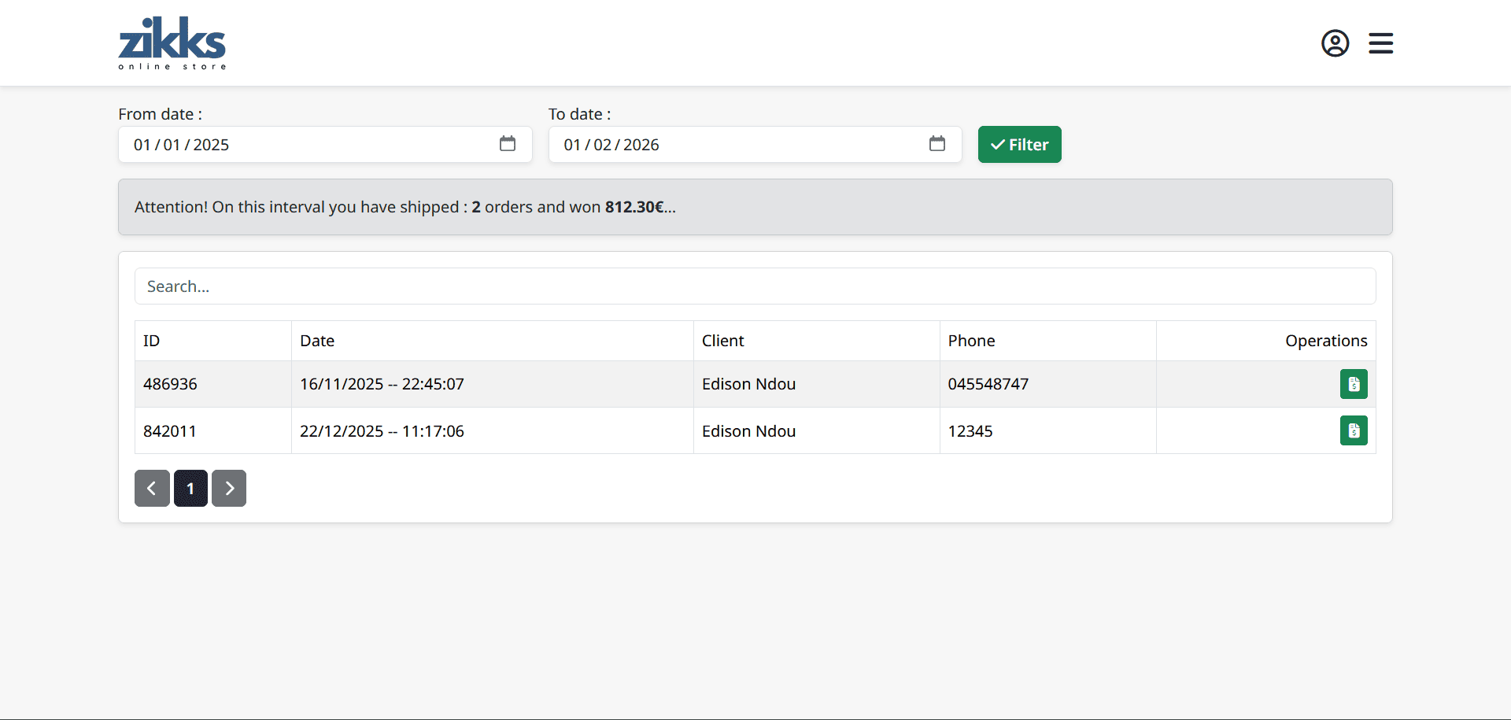View invoice for order 842011
This screenshot has height=720, width=1511.
pos(1353,430)
